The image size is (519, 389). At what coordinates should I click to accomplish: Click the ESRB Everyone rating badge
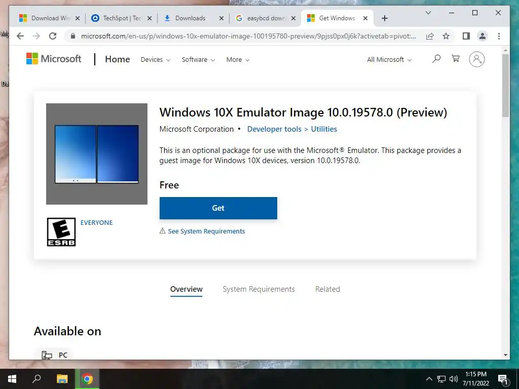click(61, 232)
